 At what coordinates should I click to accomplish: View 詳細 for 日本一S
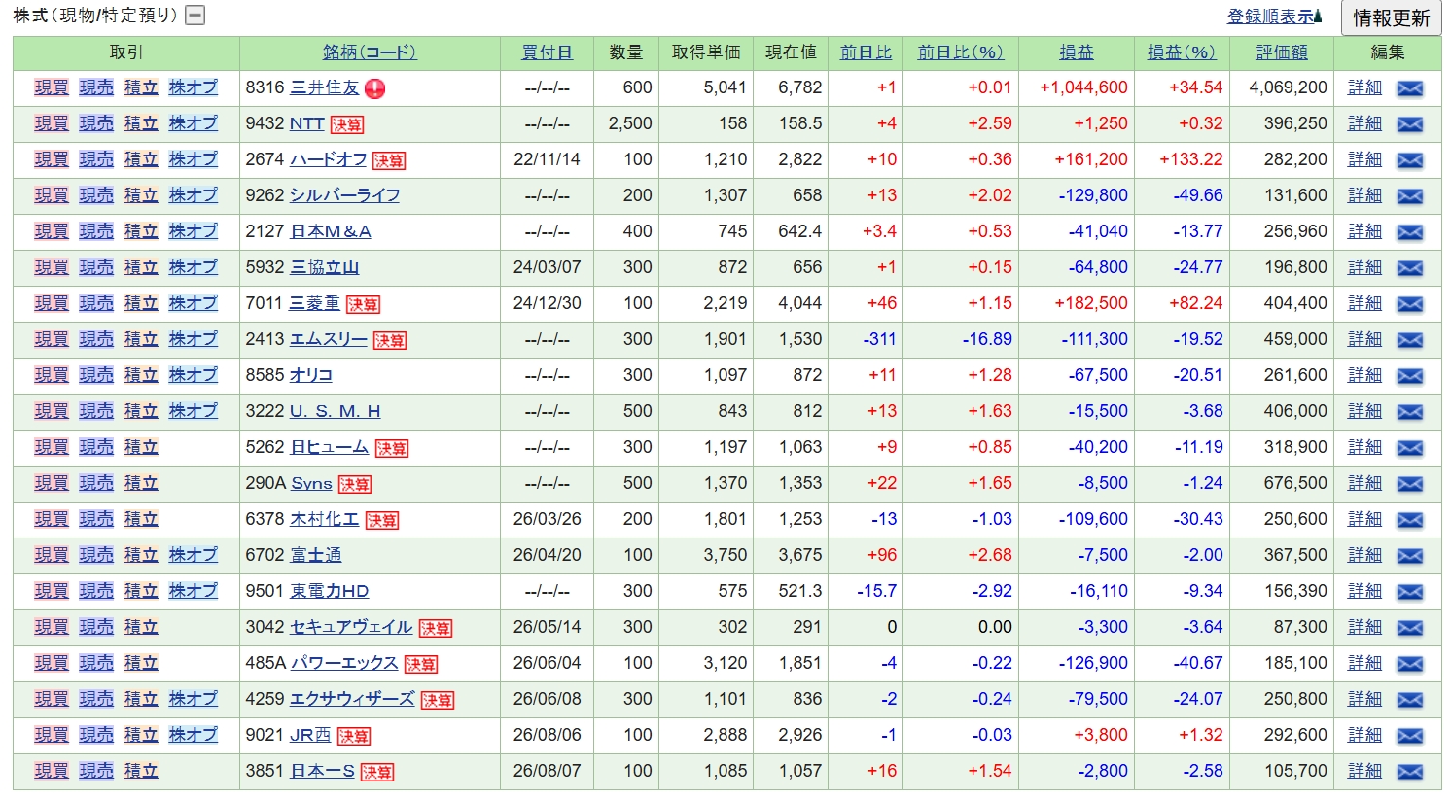click(1364, 771)
